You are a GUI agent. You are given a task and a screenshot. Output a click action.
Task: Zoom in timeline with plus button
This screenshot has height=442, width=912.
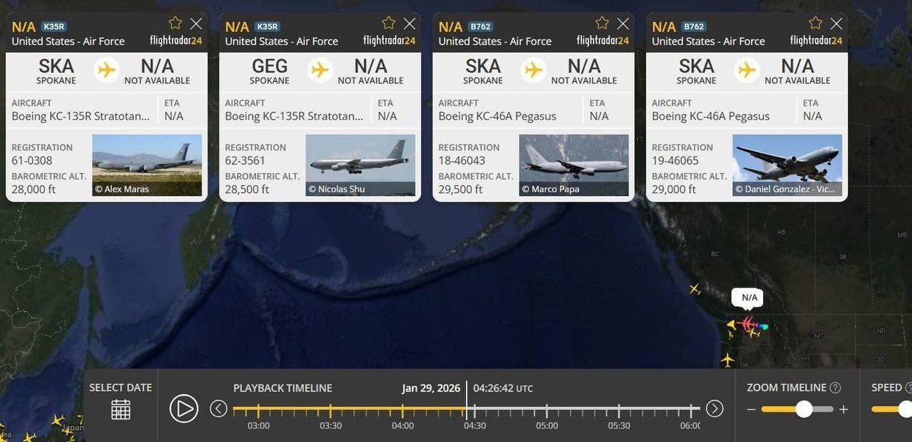pos(843,409)
